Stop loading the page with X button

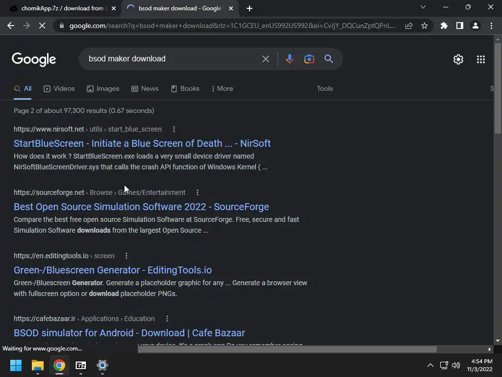coord(42,26)
